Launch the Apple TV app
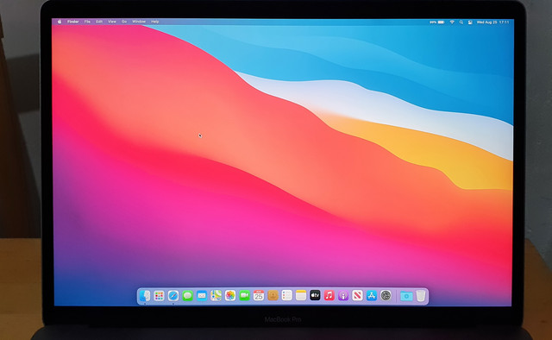Screen dimensions: 552x340 point(315,296)
